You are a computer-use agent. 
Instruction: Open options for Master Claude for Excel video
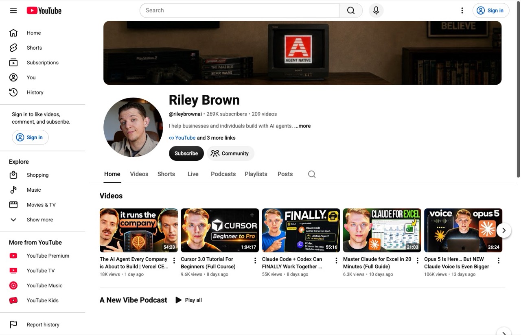click(x=417, y=261)
